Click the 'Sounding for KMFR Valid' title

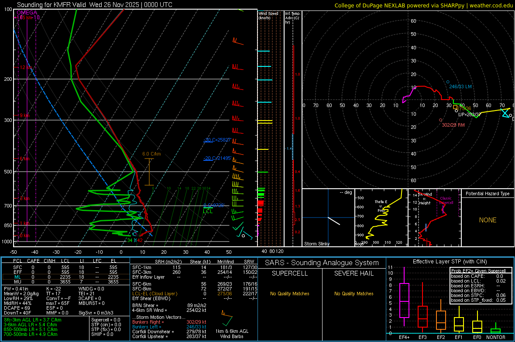tap(51, 5)
